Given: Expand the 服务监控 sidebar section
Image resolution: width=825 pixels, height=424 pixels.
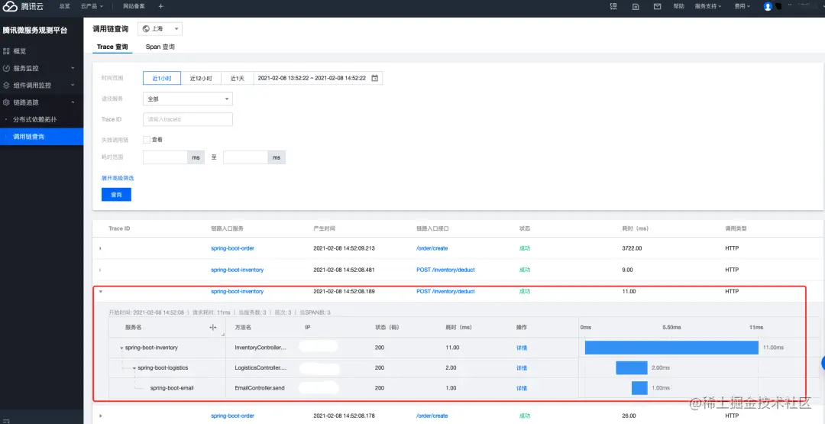Looking at the screenshot, I should pos(73,69).
